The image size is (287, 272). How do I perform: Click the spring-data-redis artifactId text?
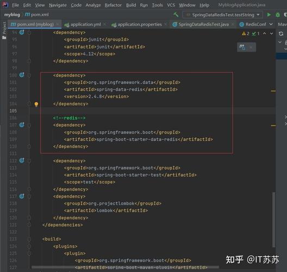tap(120, 90)
